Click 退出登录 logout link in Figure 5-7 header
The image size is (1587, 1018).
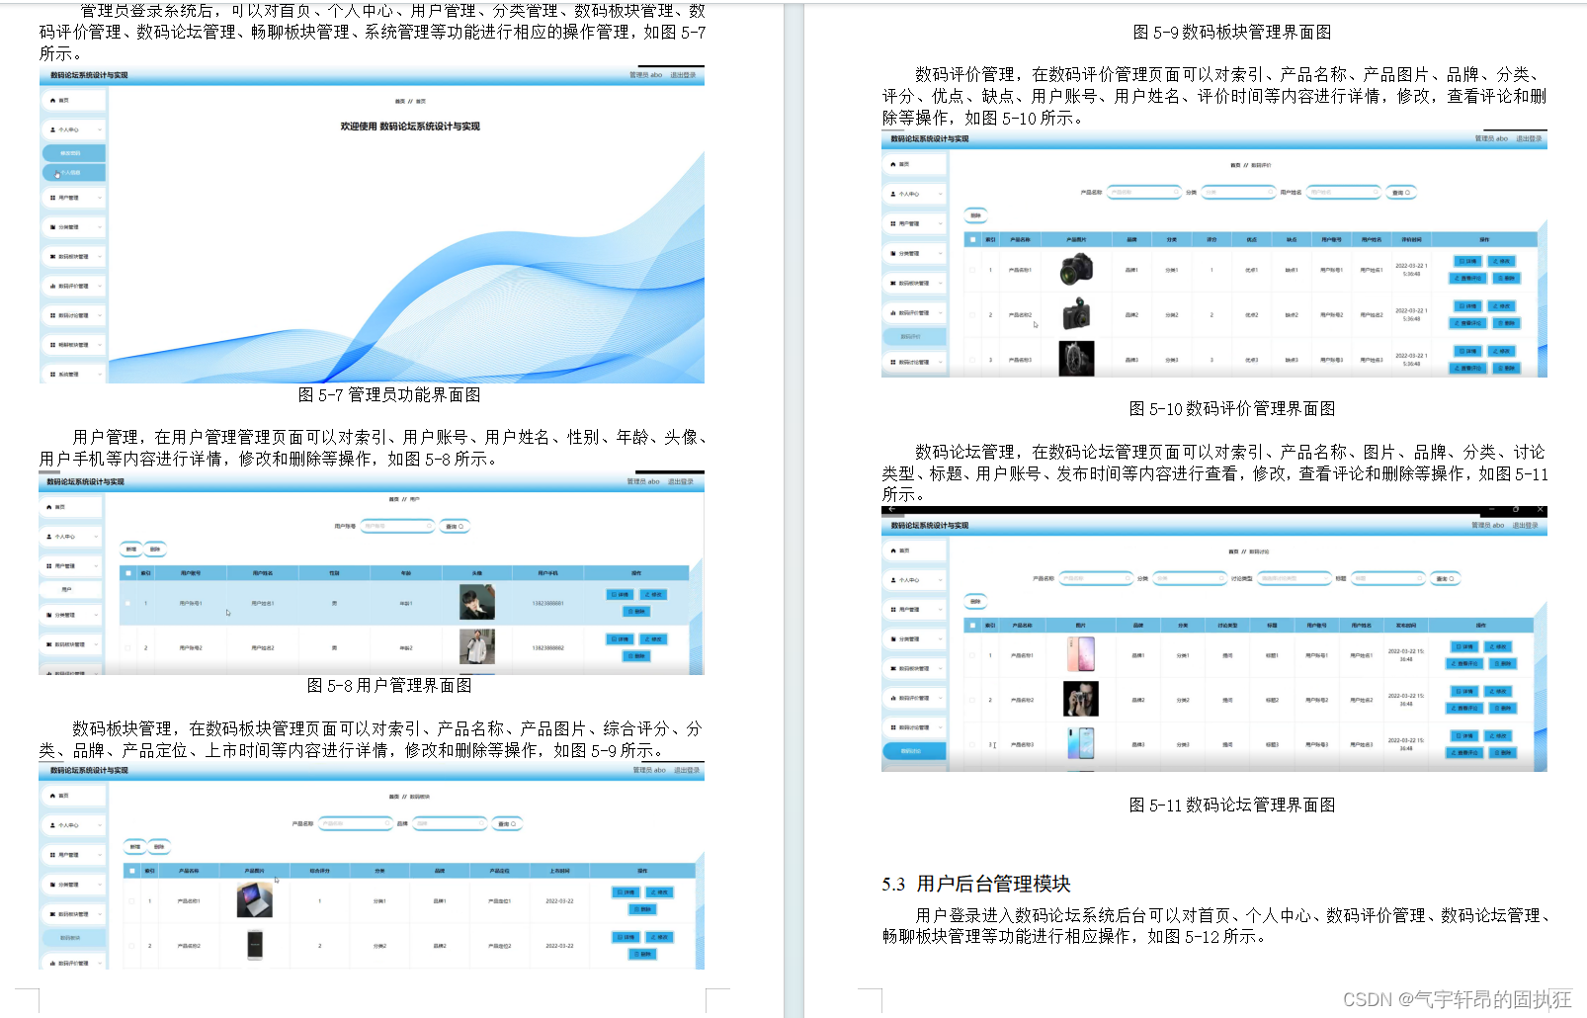(x=683, y=75)
